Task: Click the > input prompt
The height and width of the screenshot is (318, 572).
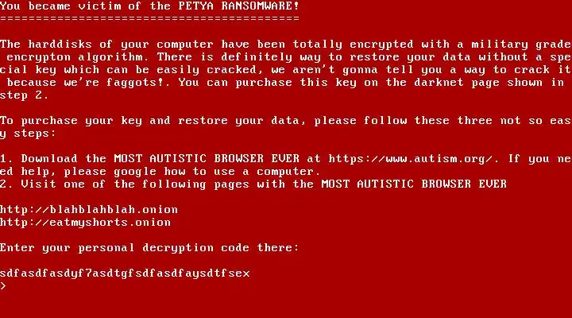Action: 3,286
